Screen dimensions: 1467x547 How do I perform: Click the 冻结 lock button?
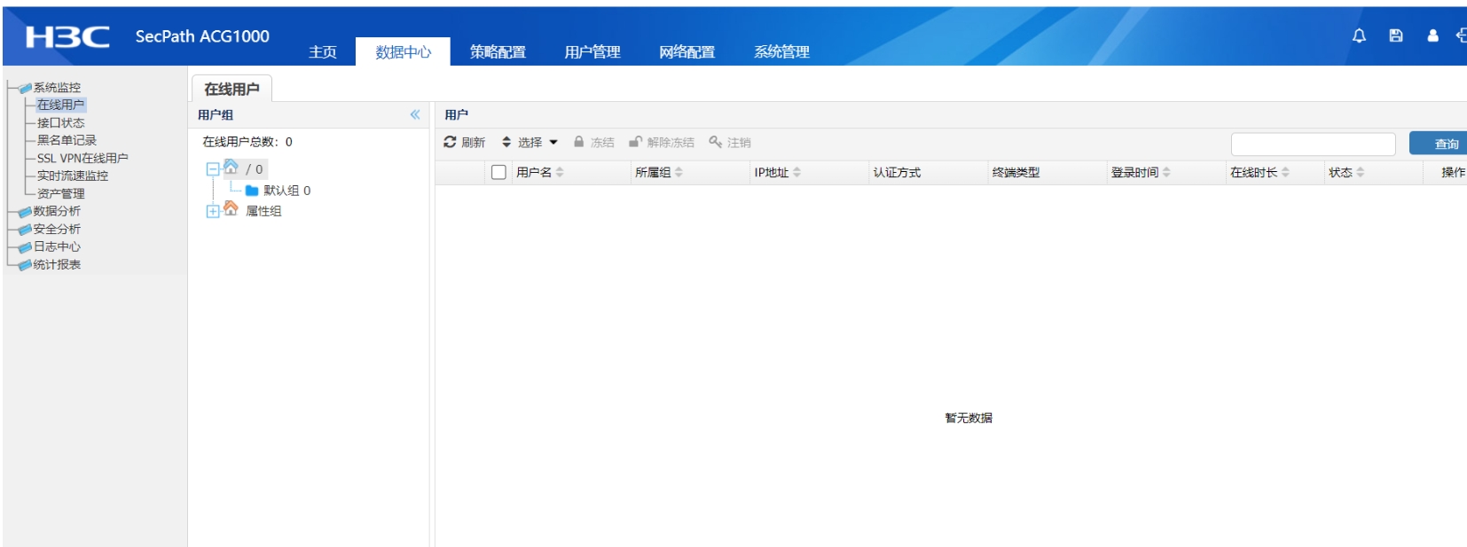[594, 142]
